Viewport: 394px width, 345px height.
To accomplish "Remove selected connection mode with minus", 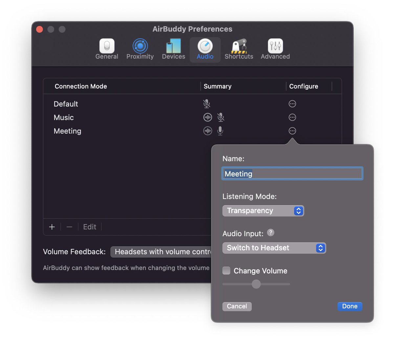I will [69, 227].
